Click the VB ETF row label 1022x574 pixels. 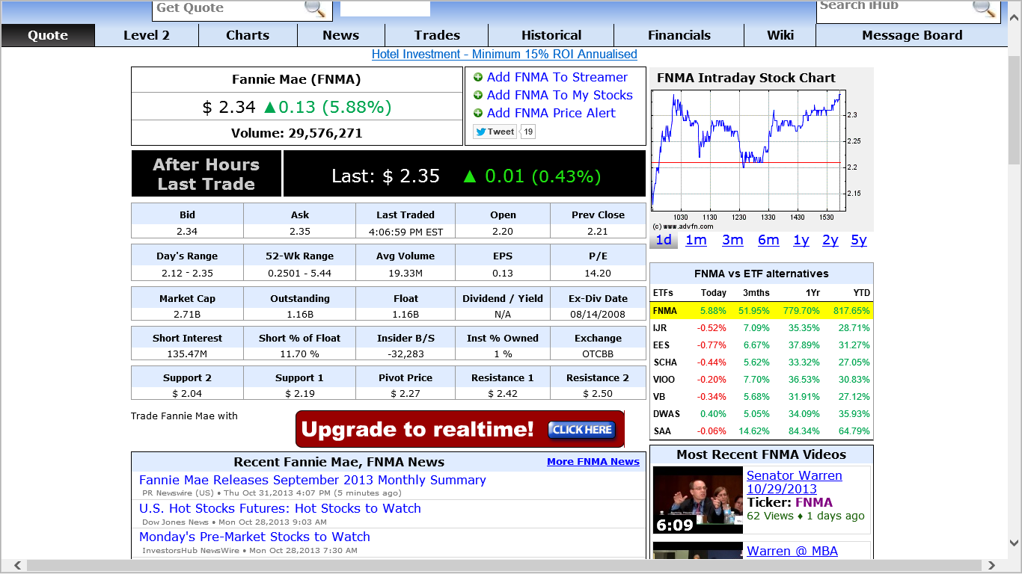click(x=659, y=397)
